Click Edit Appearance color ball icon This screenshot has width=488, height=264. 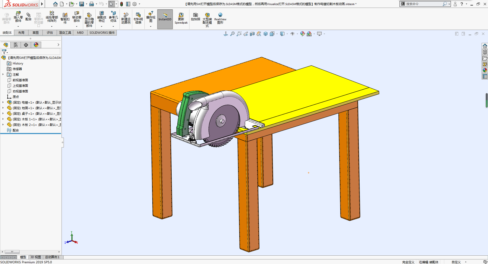[x=302, y=34]
